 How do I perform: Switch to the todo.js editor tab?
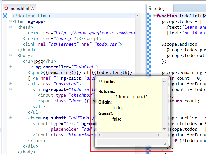(x=160, y=9)
